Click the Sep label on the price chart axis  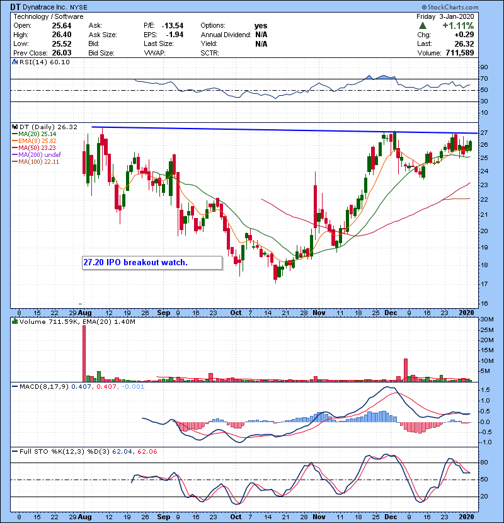click(x=163, y=313)
